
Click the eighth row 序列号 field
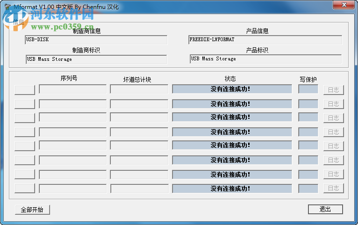72,189
